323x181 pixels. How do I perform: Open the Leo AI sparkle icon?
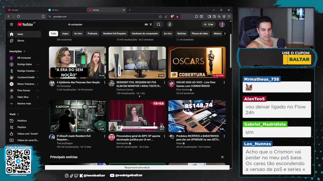[x=219, y=17]
